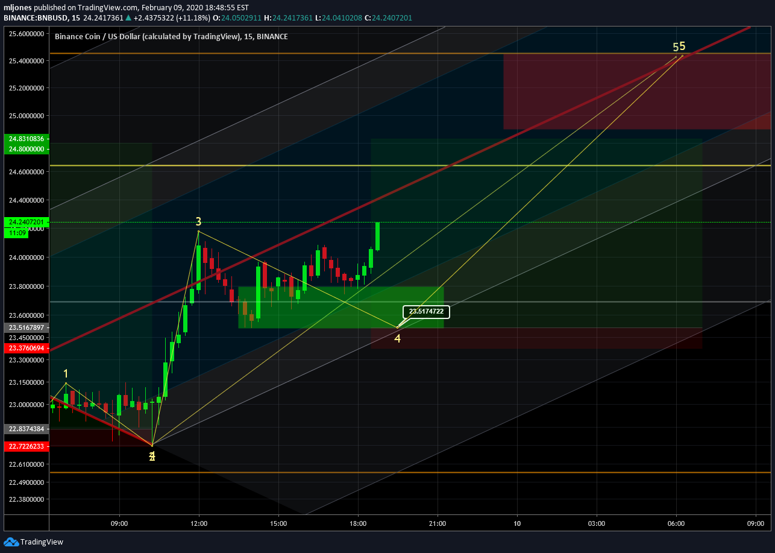This screenshot has width=775, height=553.
Task: Click the day 10 date axis label
Action: (517, 523)
